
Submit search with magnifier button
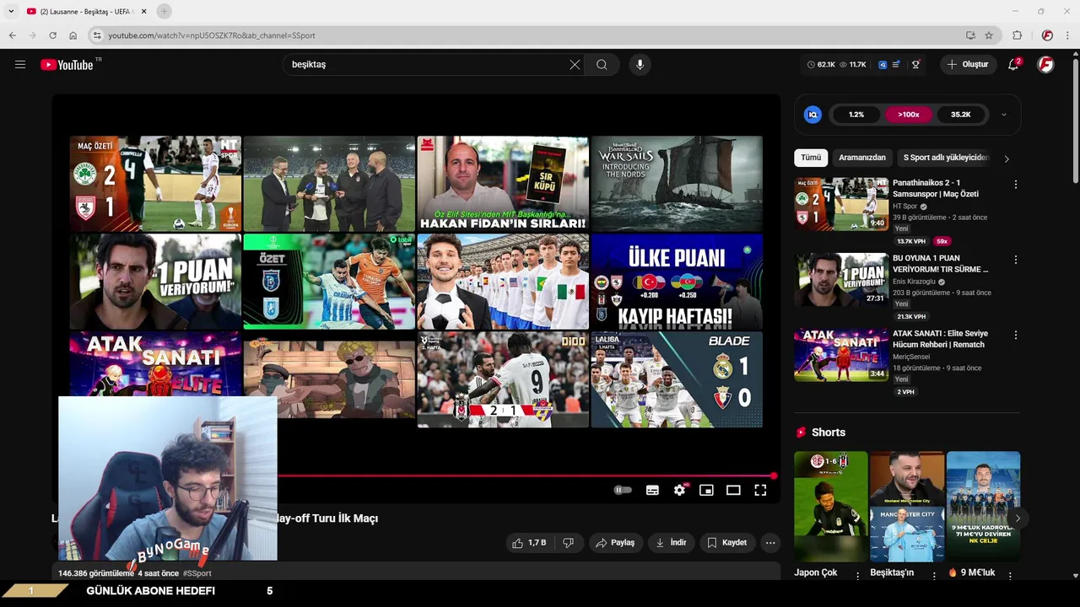(x=602, y=65)
